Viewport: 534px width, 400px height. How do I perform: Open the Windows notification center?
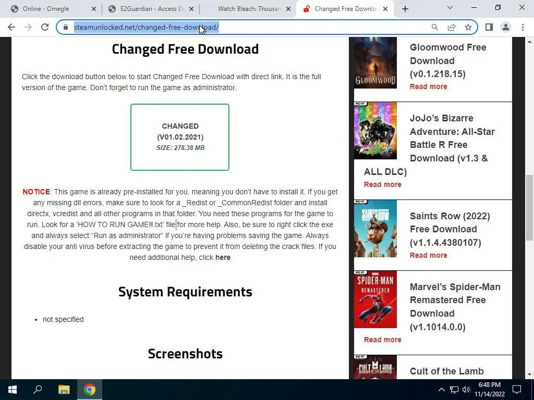click(517, 390)
